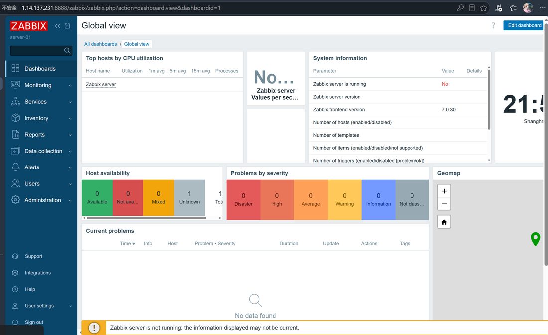Expand the Reports menu chevron
The height and width of the screenshot is (335, 548).
point(70,135)
